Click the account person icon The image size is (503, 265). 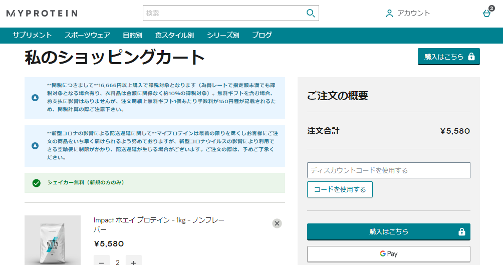coord(389,13)
